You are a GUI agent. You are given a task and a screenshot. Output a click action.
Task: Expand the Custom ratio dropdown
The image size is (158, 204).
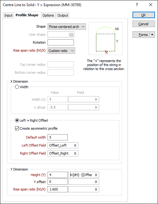point(61,51)
